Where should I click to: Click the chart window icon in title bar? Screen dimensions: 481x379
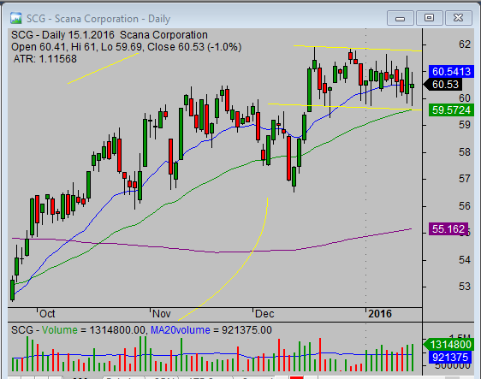(x=15, y=19)
